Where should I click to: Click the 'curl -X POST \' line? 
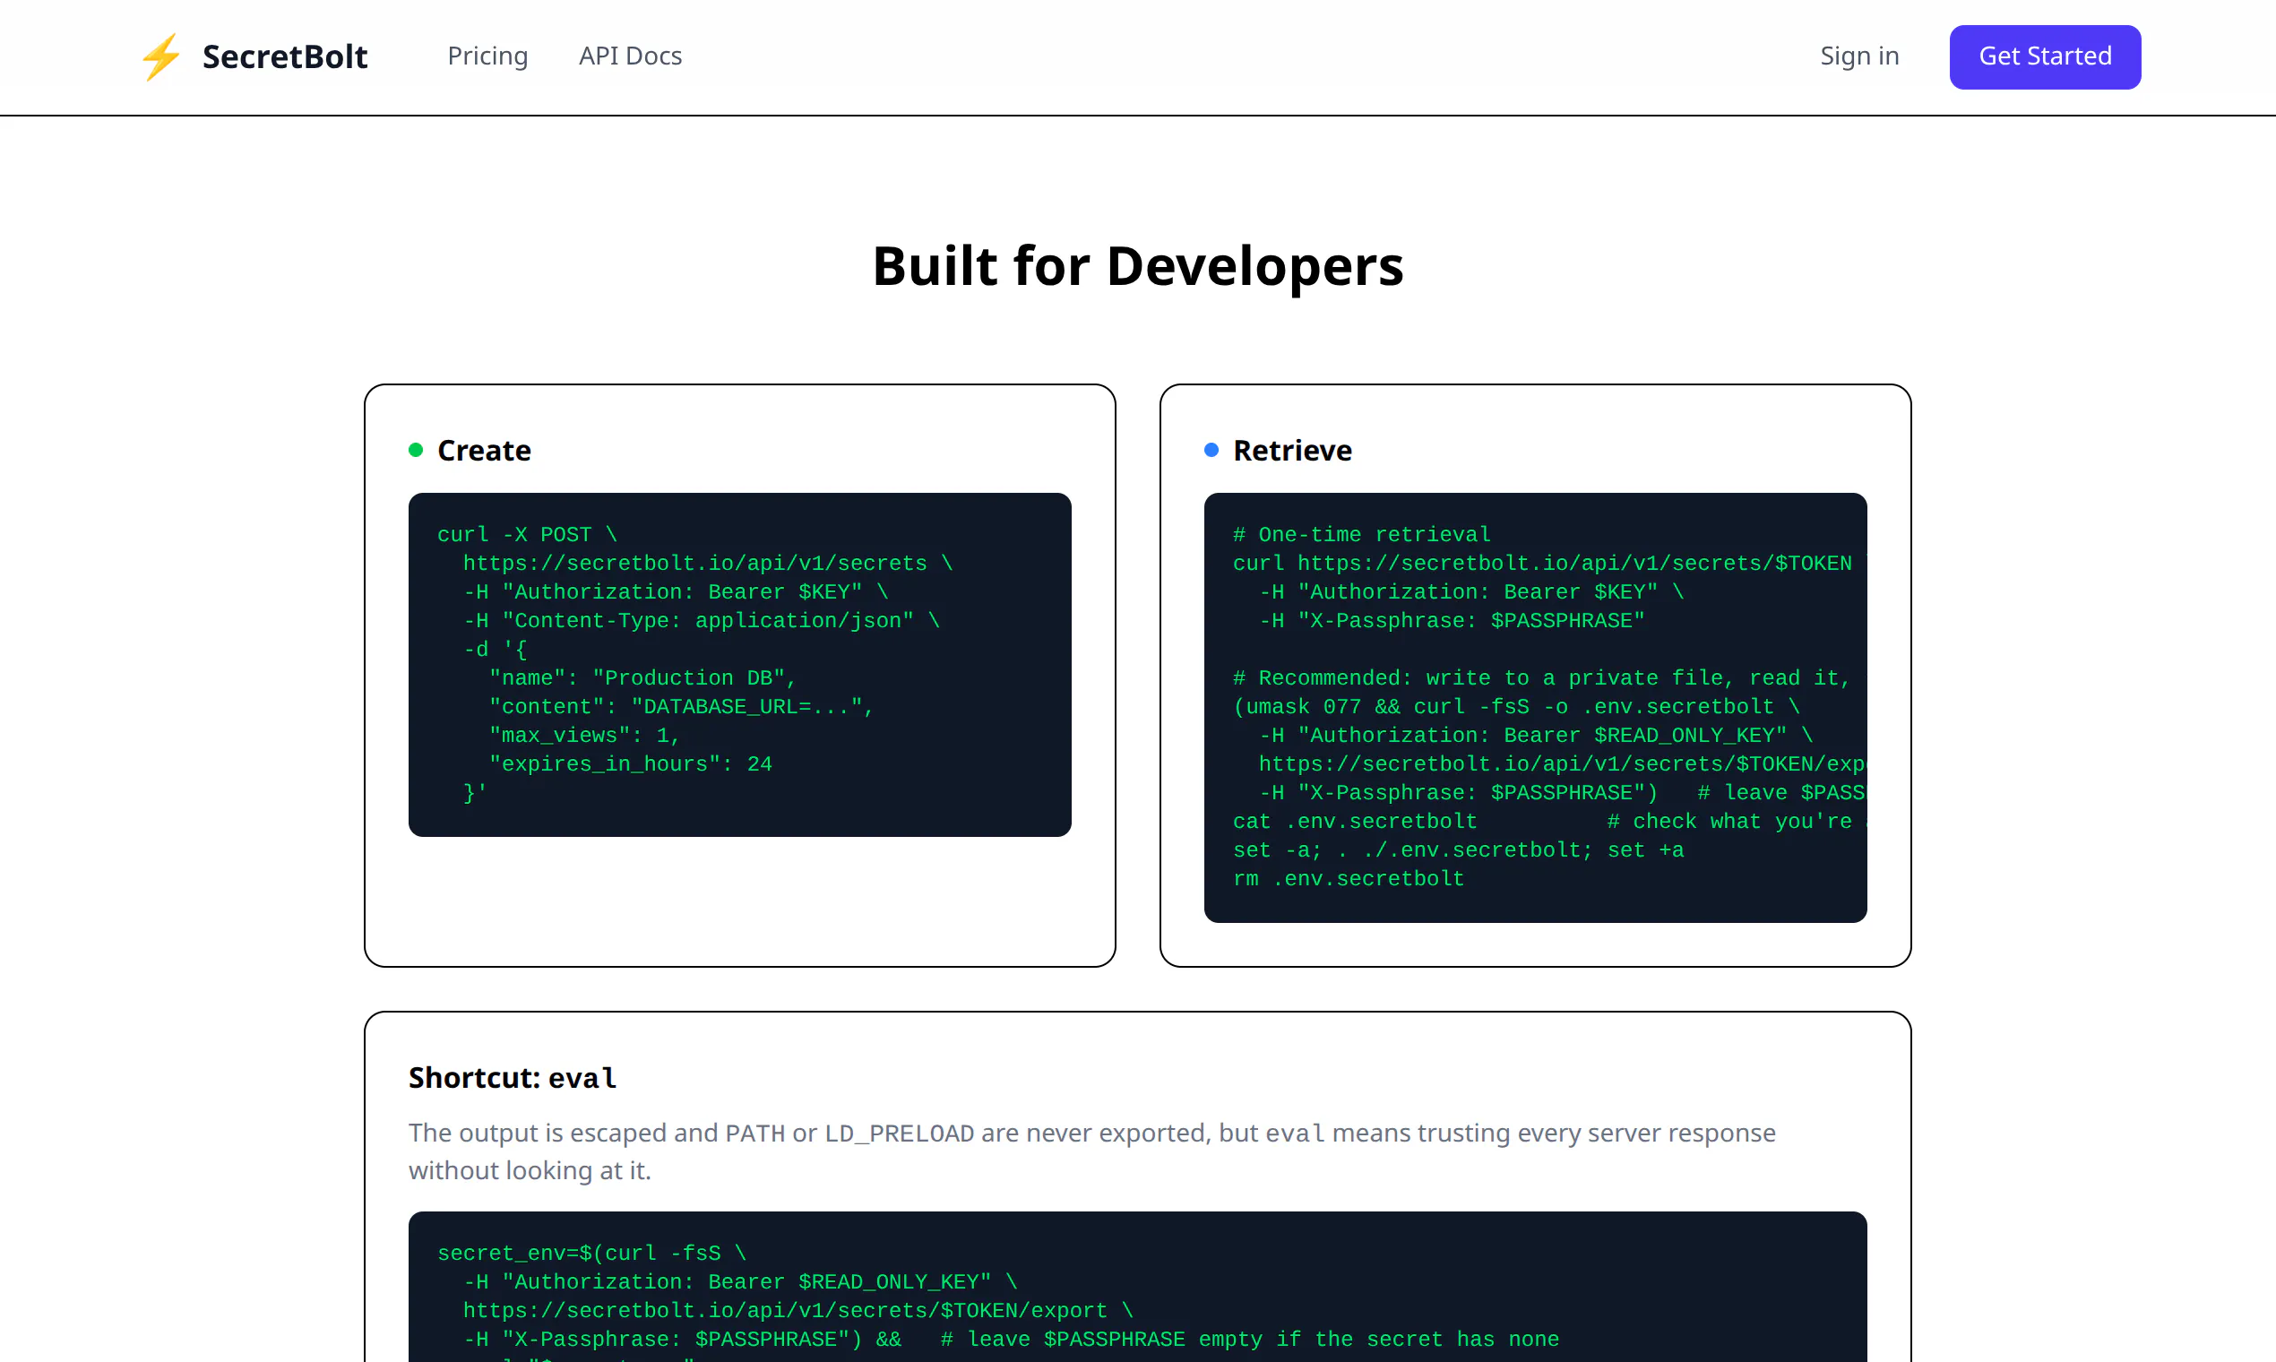527,534
